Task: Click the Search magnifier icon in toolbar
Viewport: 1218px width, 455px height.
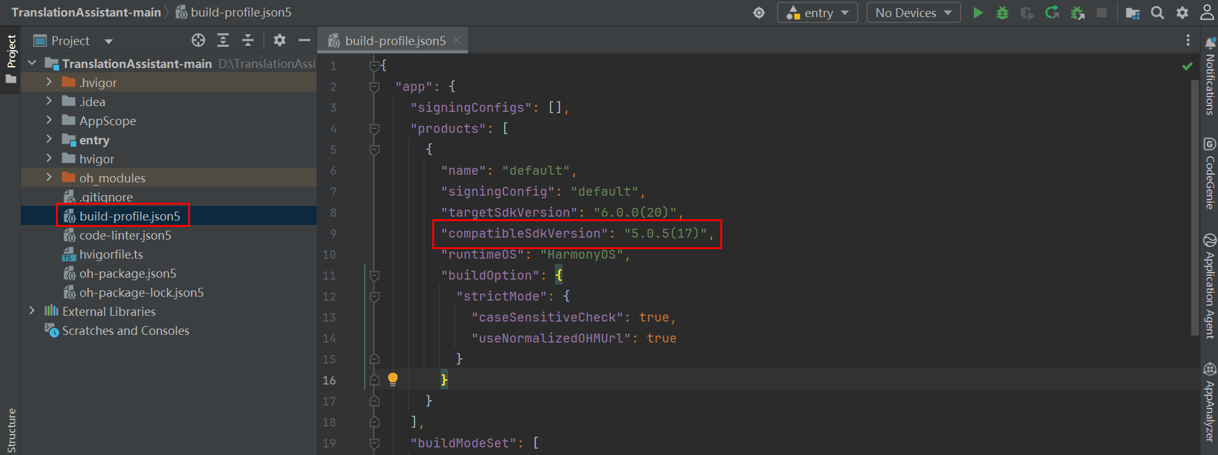Action: tap(1158, 13)
